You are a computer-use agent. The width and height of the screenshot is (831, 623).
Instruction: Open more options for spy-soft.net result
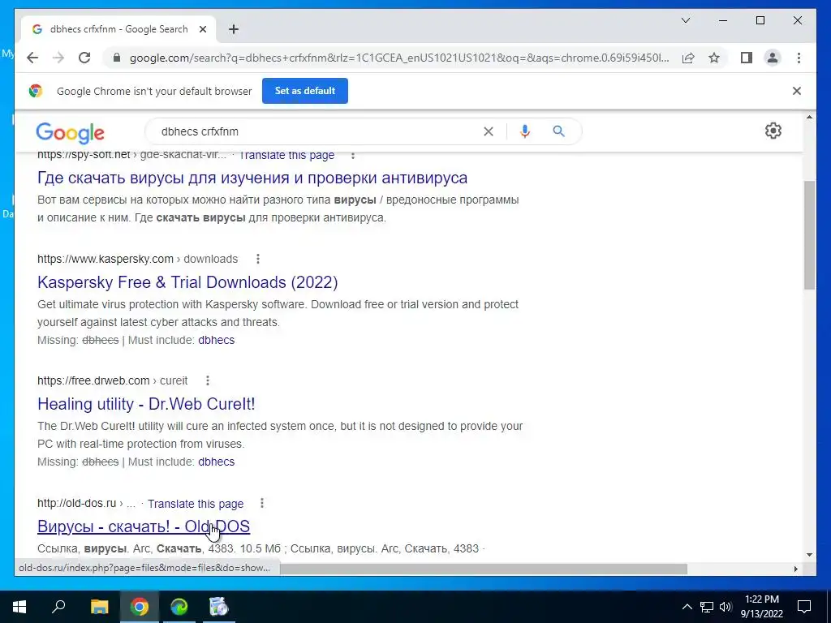[353, 155]
